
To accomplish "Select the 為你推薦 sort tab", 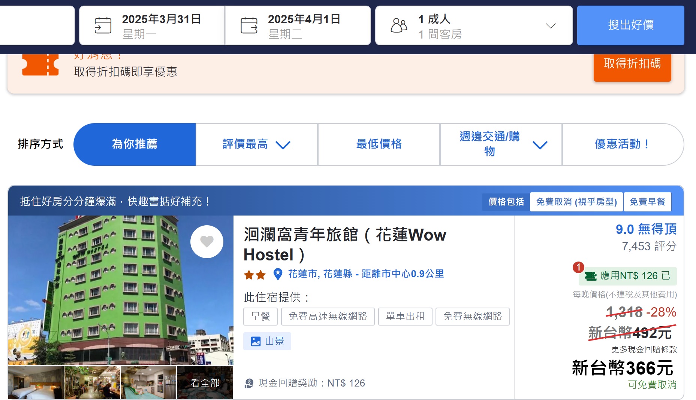I will 135,144.
